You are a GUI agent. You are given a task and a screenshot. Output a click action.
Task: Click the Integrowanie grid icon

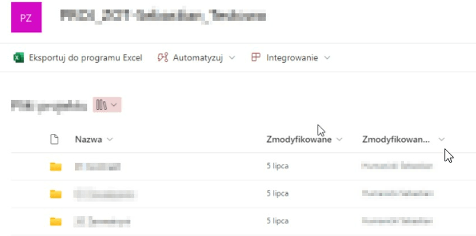[x=256, y=57]
